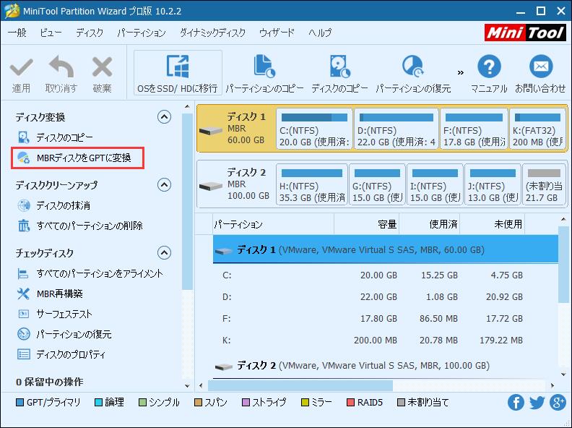Select ディスク 2 row in partition list

(x=386, y=366)
